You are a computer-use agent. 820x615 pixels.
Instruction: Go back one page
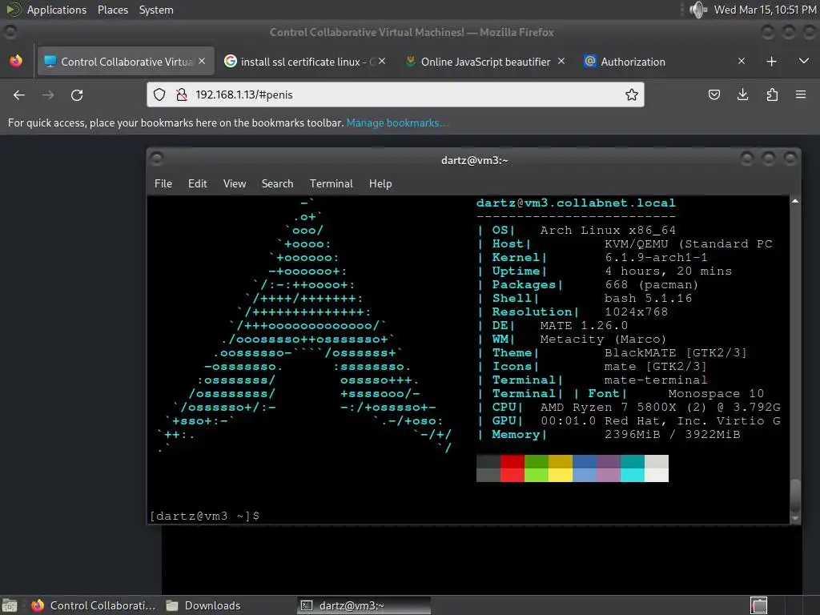pyautogui.click(x=19, y=94)
